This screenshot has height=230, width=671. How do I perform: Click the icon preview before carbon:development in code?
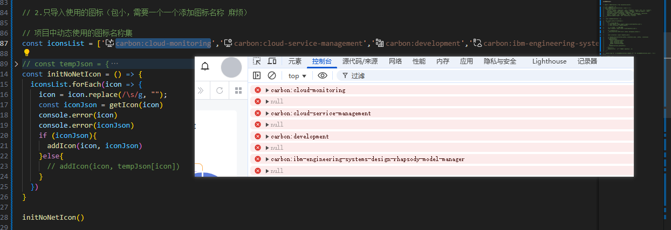point(380,43)
